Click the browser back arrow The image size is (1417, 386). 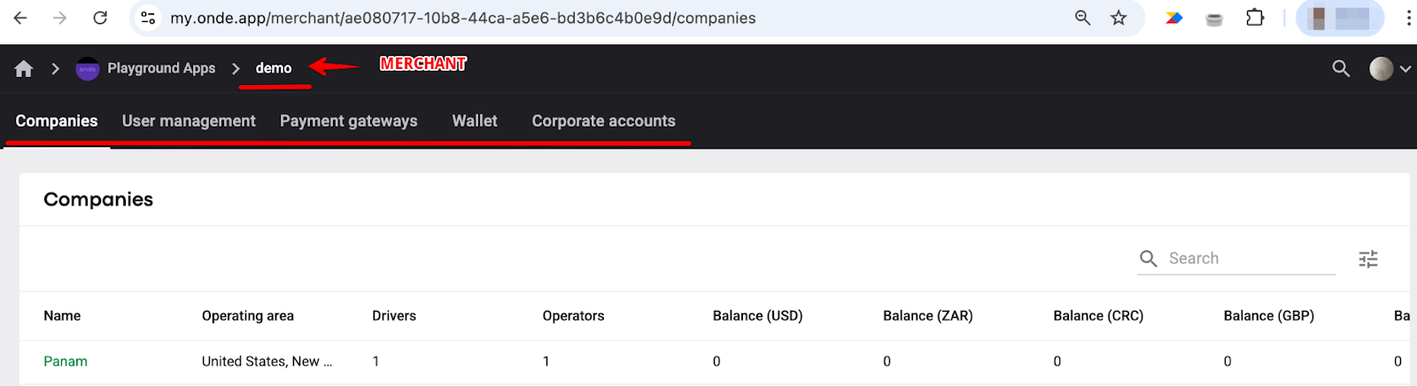tap(20, 18)
